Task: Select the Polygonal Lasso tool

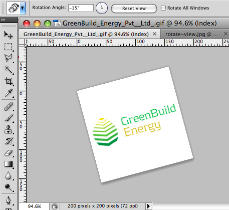Action: pyautogui.click(x=9, y=58)
